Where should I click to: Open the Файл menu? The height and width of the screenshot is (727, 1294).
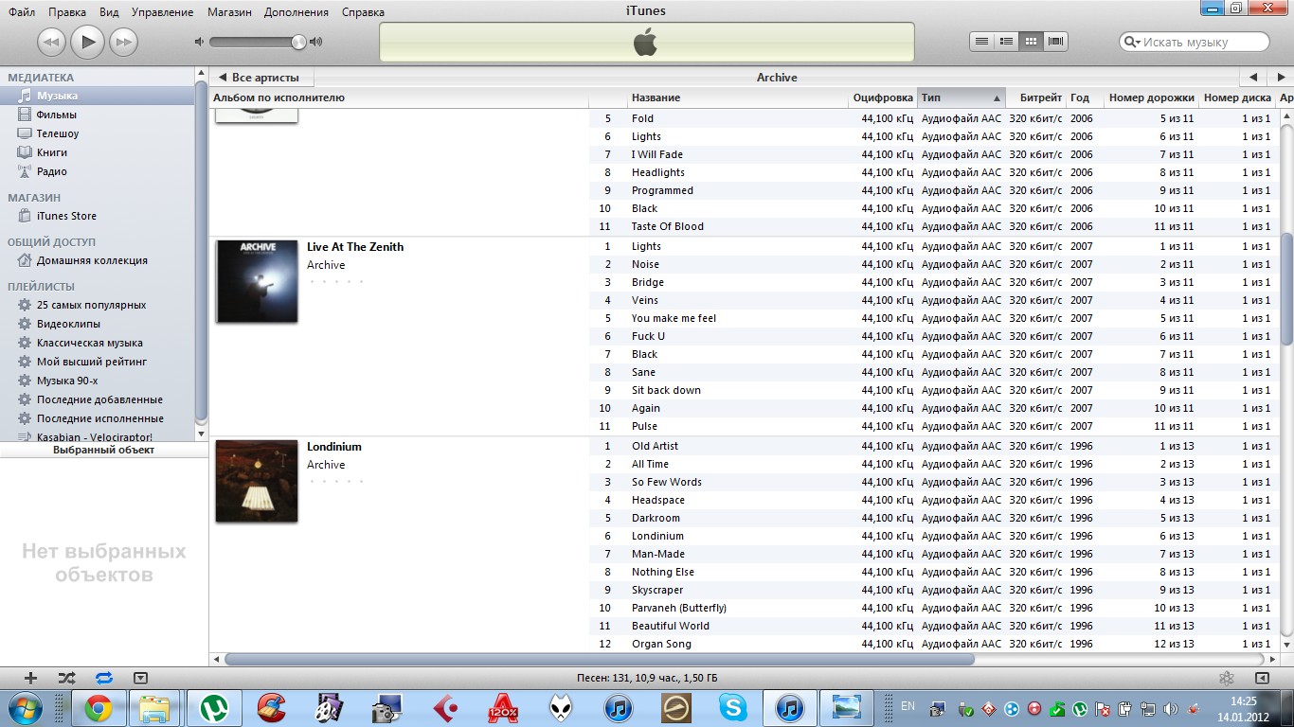22,12
